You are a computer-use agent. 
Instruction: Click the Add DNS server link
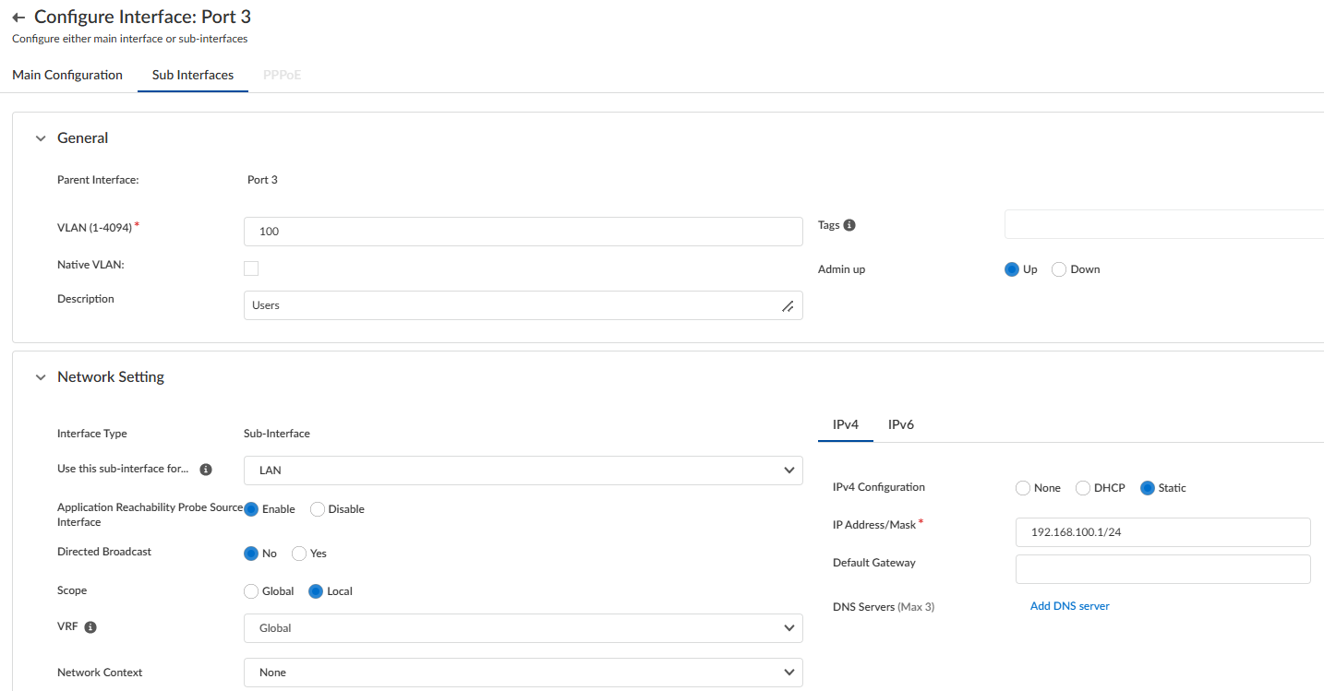coord(1068,606)
